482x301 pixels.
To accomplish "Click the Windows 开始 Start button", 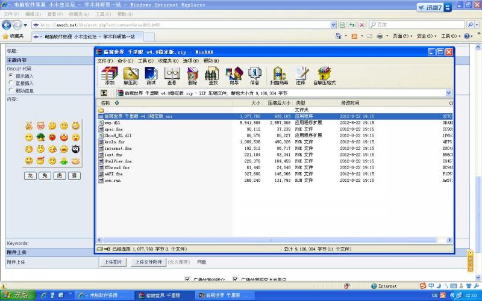I will (x=18, y=295).
